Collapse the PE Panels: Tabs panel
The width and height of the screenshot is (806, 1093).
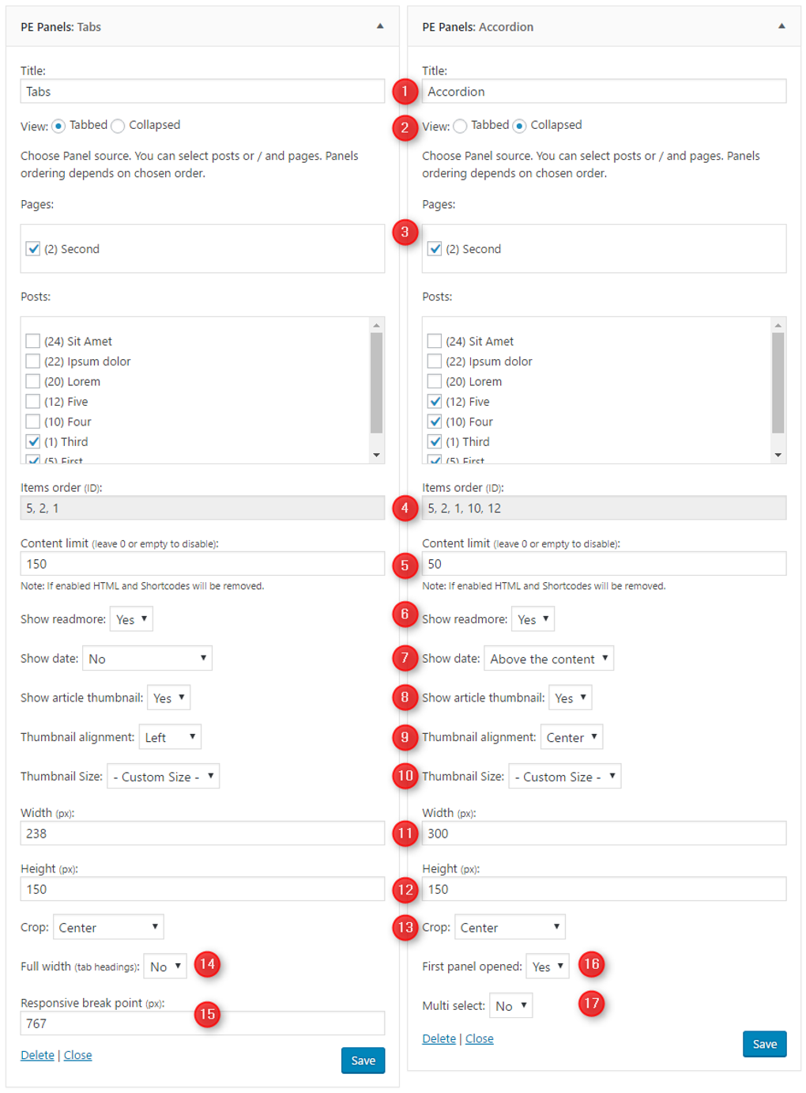(x=380, y=26)
